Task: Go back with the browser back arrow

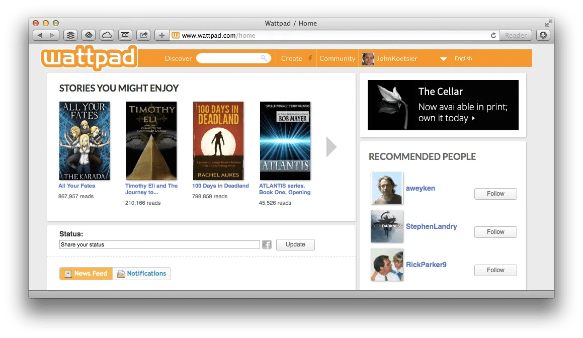Action: (39, 35)
